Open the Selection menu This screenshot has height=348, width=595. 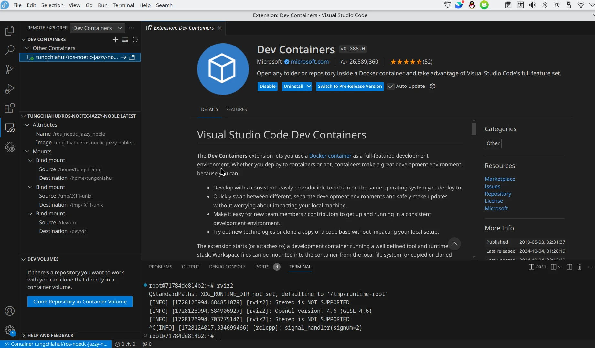[x=52, y=5]
